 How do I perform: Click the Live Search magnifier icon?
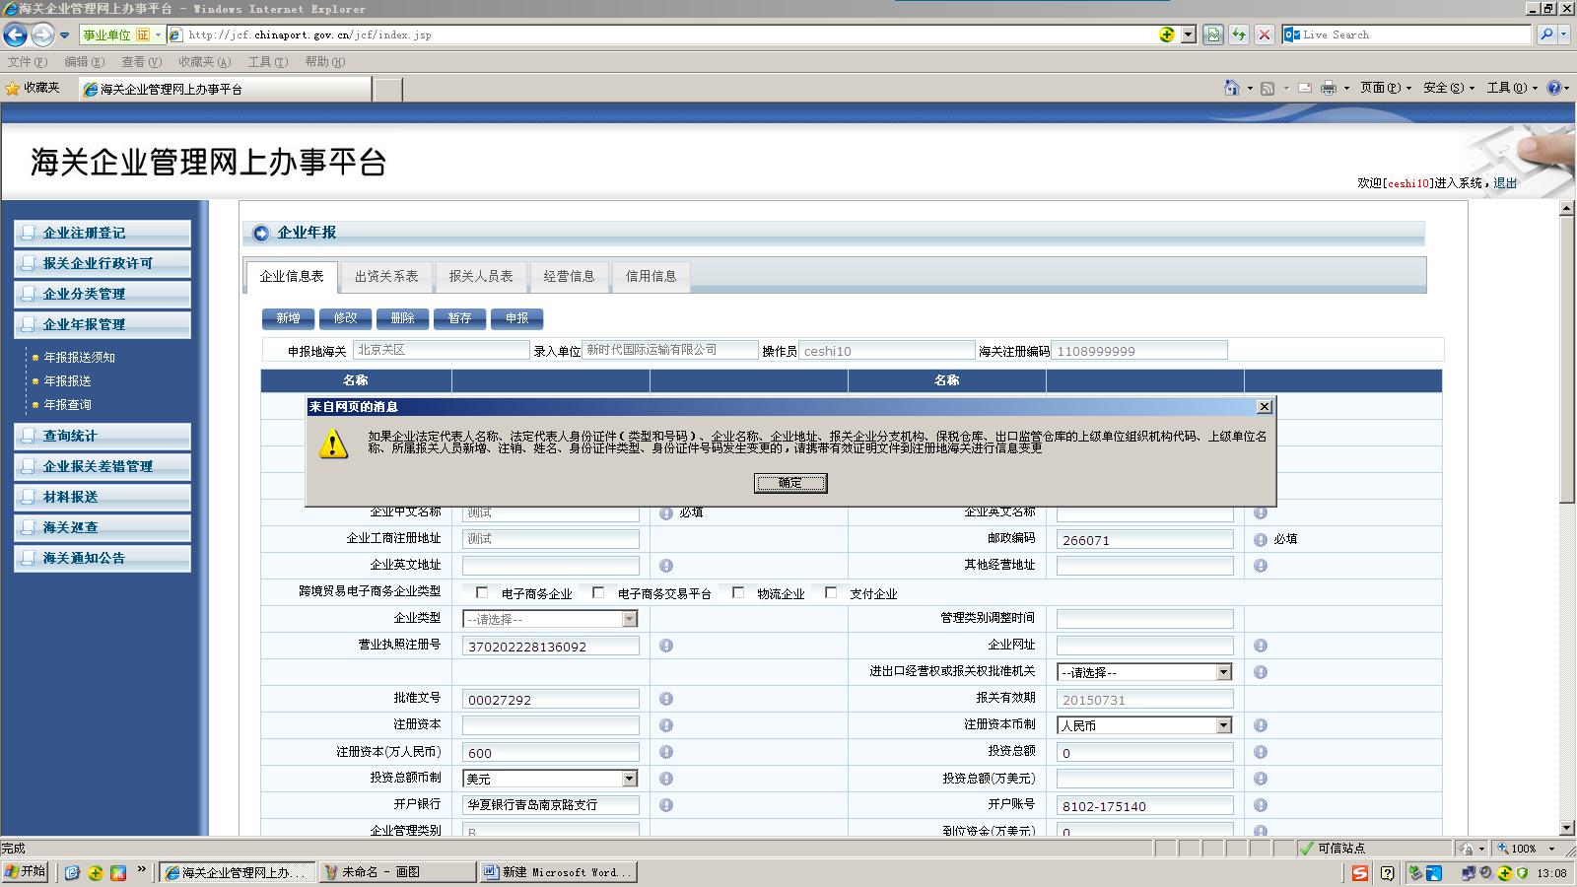(x=1546, y=34)
